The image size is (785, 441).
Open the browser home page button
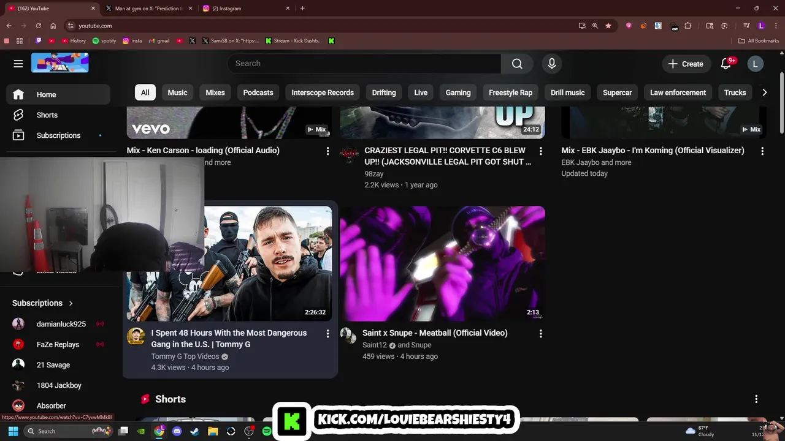click(53, 26)
